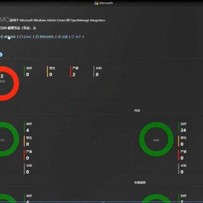This screenshot has height=203, width=203.
Task: Click the settings gear icon
Action: pyautogui.click(x=59, y=37)
